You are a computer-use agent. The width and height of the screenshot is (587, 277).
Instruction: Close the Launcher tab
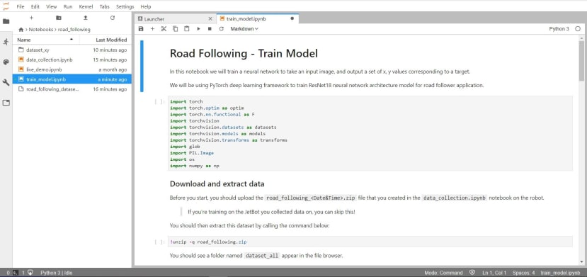tap(210, 18)
